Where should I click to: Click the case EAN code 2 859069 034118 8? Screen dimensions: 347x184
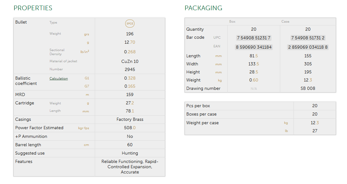pos(308,47)
